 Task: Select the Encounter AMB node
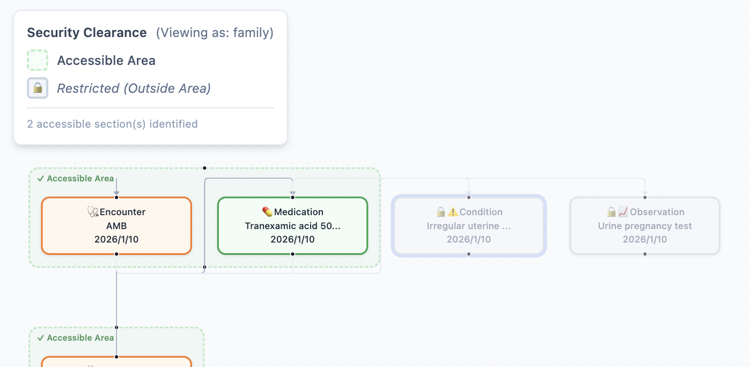116,226
